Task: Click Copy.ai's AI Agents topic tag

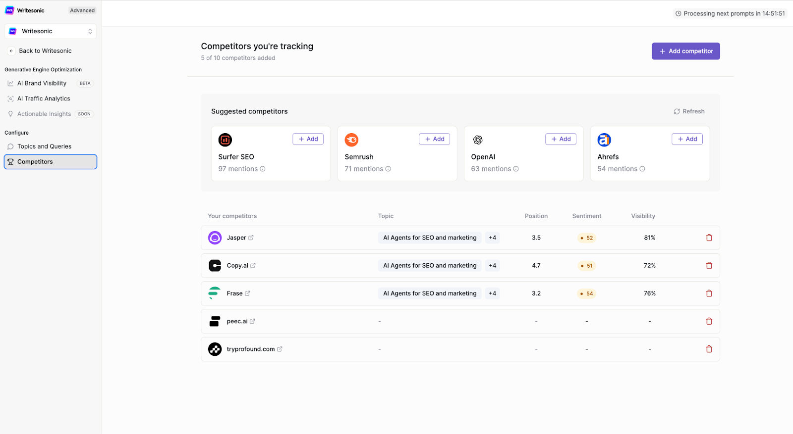Action: (430, 265)
